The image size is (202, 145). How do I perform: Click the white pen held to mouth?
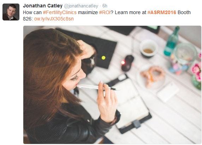[96, 87]
